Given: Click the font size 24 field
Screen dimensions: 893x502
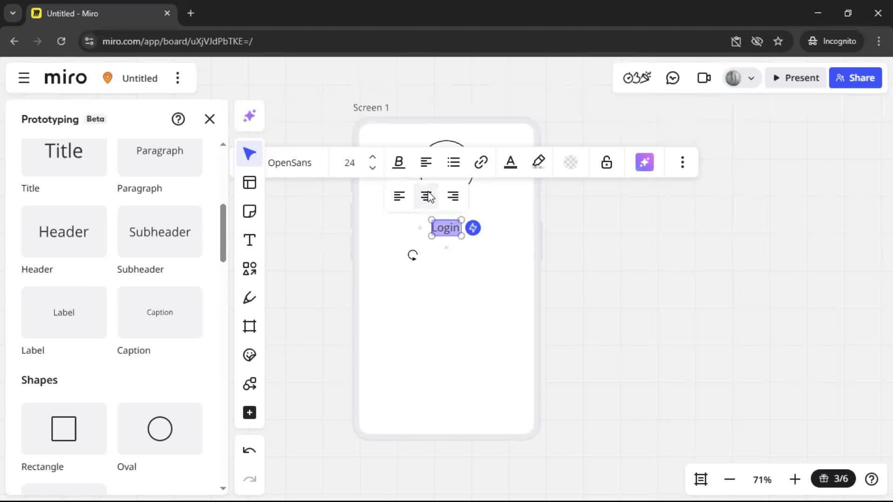Looking at the screenshot, I should click(x=350, y=163).
